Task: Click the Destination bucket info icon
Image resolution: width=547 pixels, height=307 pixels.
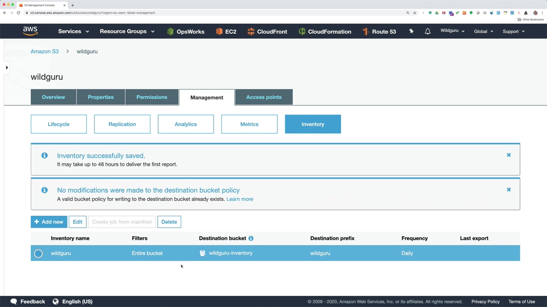Action: (x=251, y=238)
